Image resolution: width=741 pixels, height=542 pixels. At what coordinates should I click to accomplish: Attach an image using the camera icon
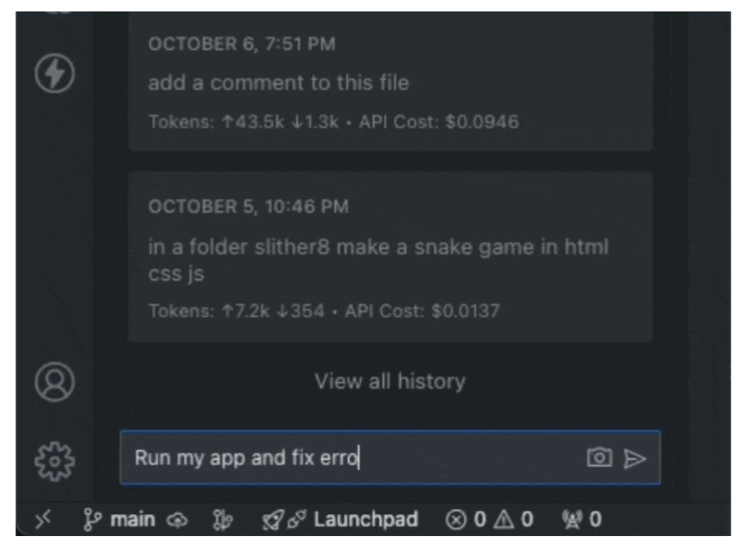601,458
